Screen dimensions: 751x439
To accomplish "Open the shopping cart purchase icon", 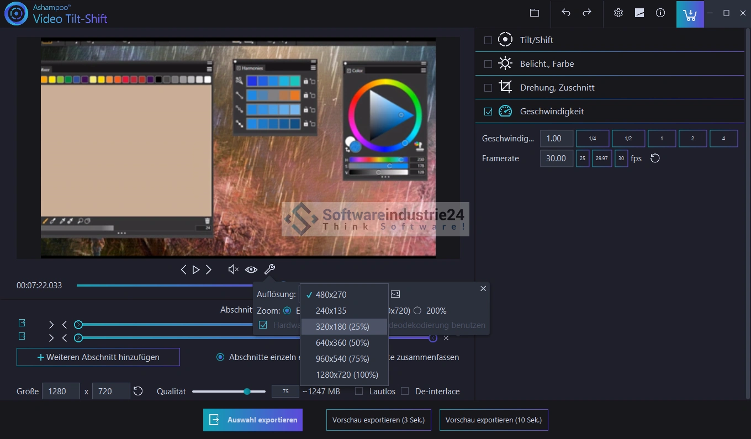I will click(x=690, y=14).
